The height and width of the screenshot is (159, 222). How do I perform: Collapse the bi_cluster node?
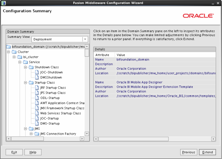[x=14, y=57]
